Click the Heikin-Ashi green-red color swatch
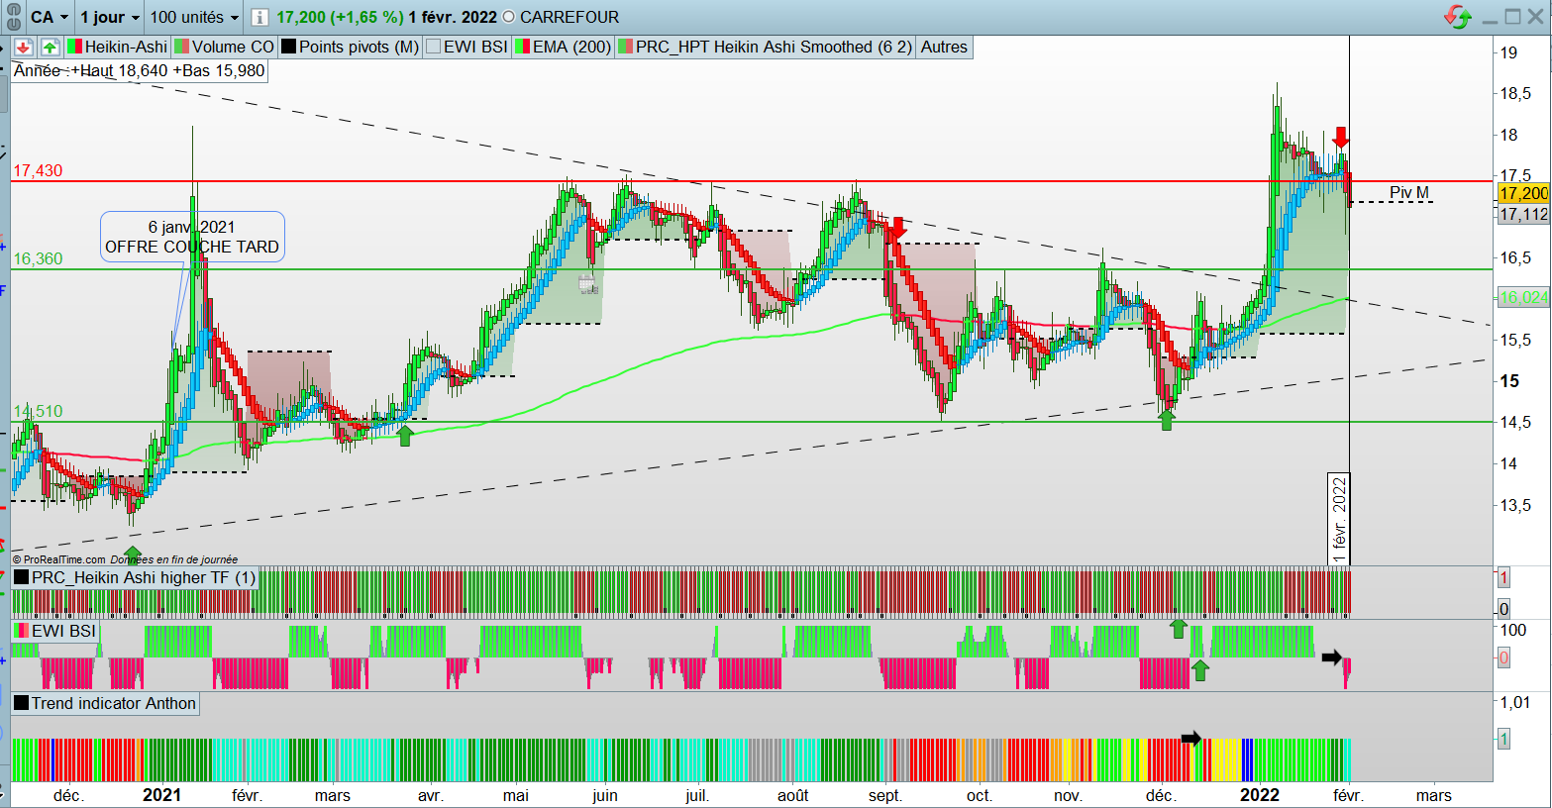This screenshot has width=1552, height=808. [74, 47]
